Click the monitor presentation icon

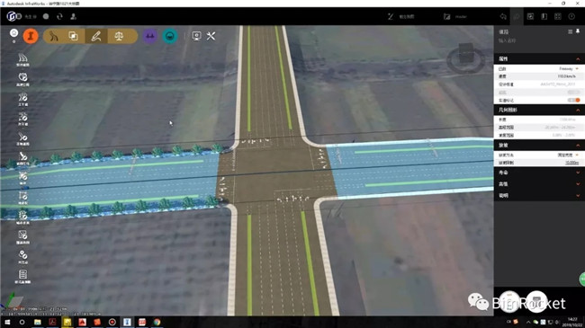(x=196, y=36)
